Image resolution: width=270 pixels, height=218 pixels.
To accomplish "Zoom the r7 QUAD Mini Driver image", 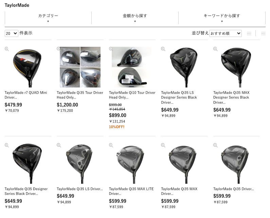I will 7,49.
